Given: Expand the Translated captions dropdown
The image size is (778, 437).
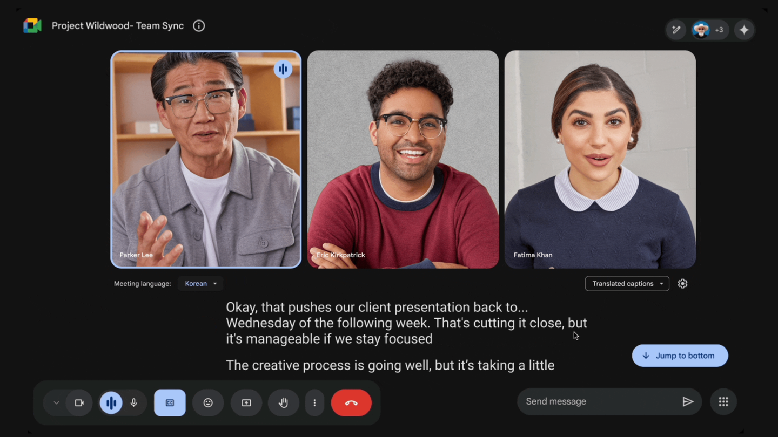Looking at the screenshot, I should (627, 283).
